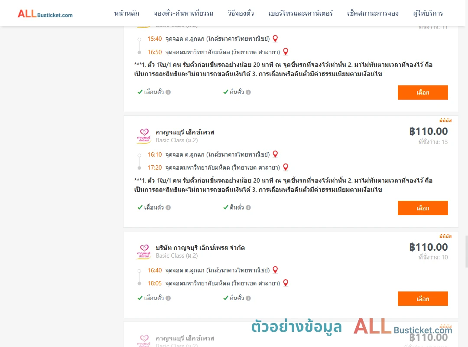Screen dimensions: 468x347
Task: Click map pin for 18:05 มหิดล ศาลายา stop
Action: tap(286, 283)
